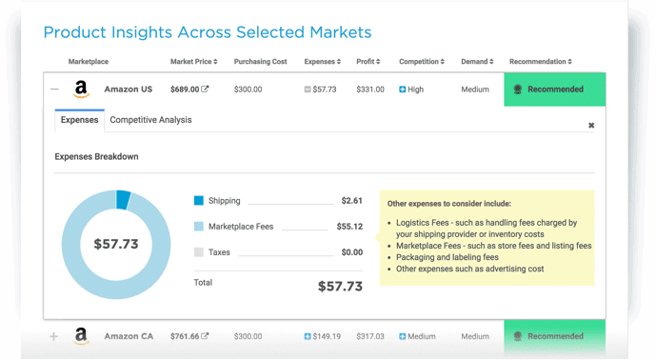The image size is (656, 360).
Task: Sort by Market Price column
Action: 193,62
